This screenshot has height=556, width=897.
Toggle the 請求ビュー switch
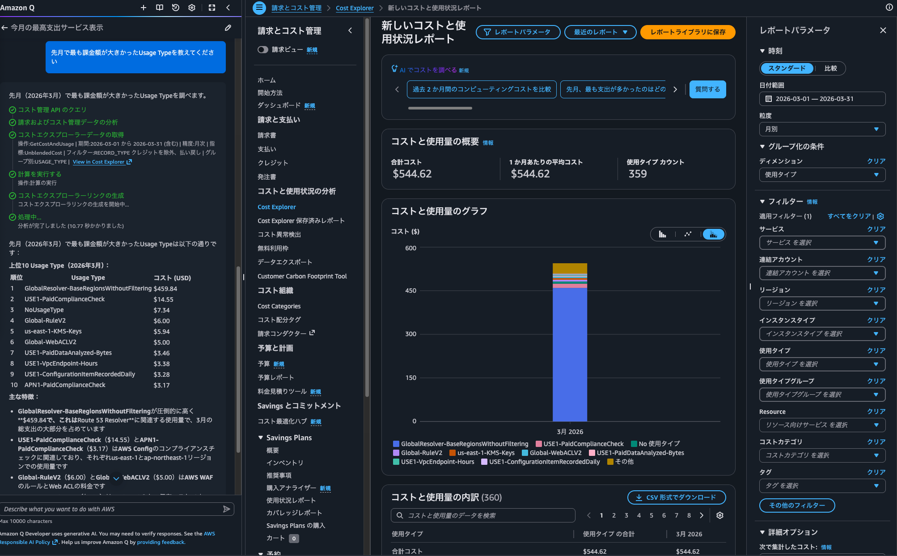tap(263, 50)
